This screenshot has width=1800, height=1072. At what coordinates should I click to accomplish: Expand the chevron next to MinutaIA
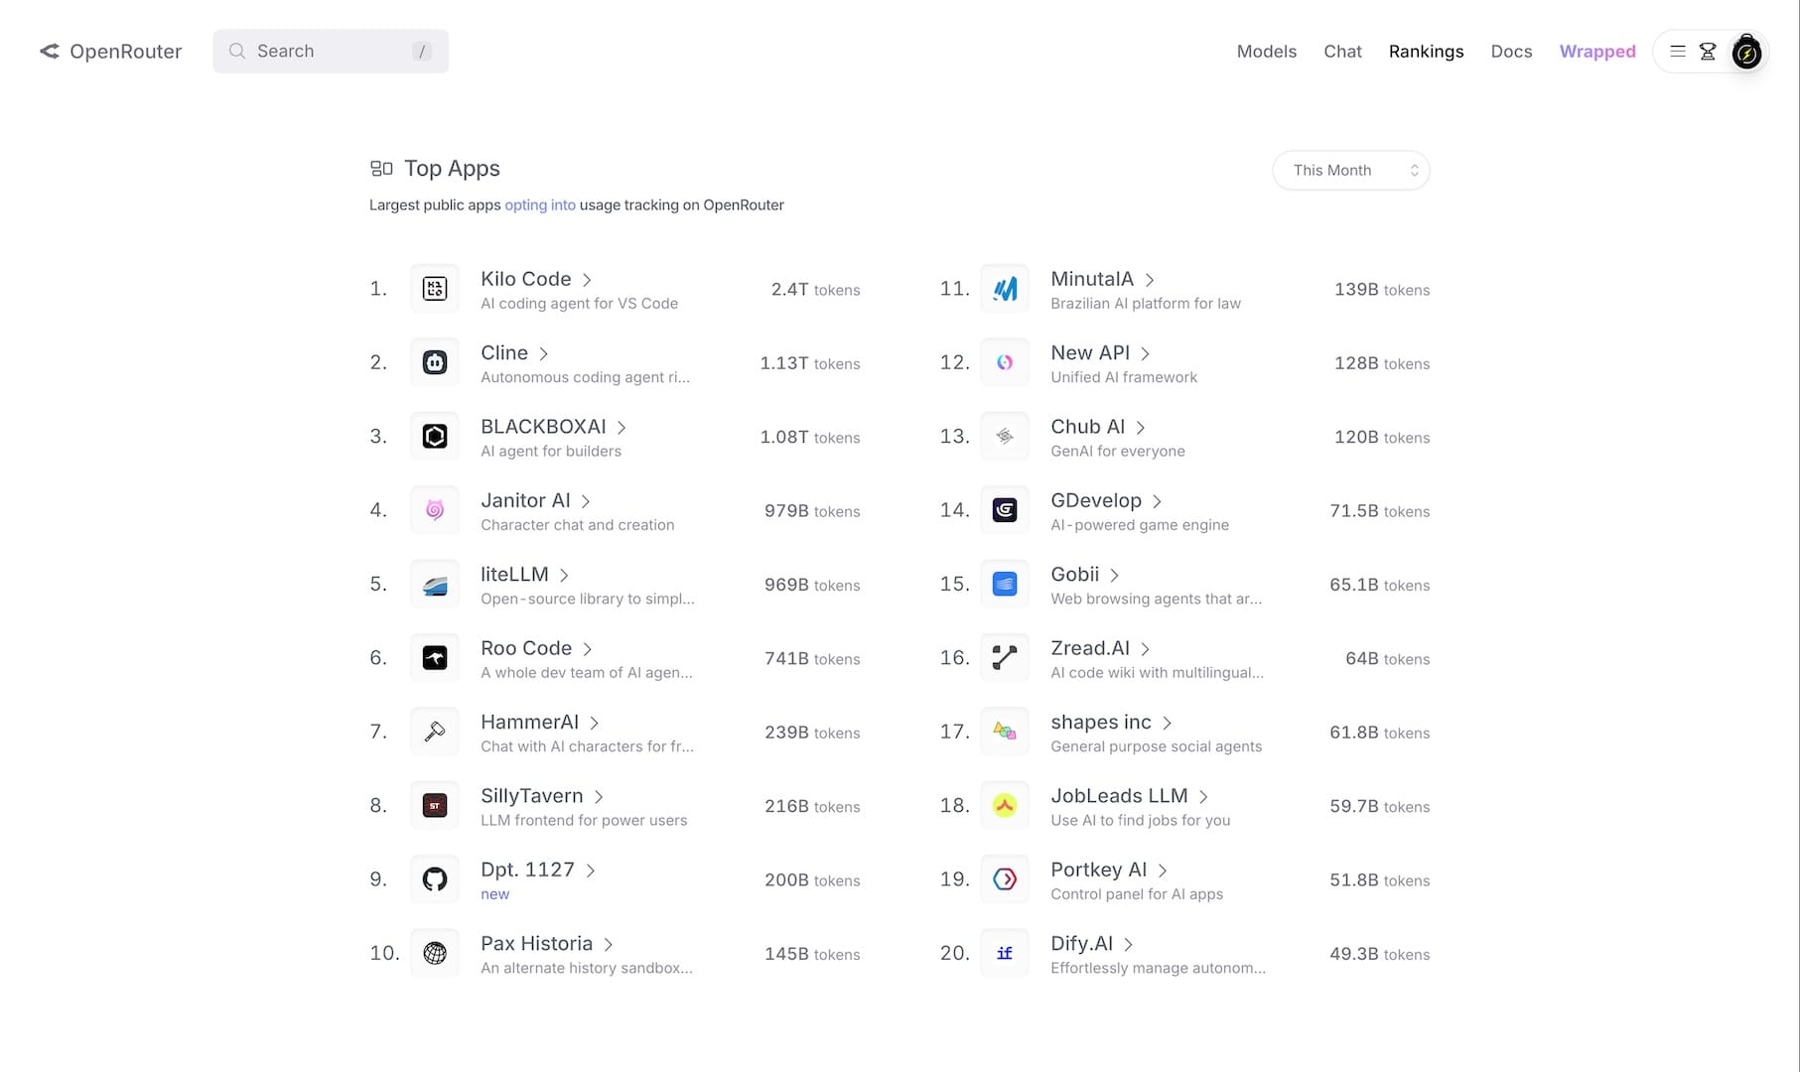tap(1150, 280)
